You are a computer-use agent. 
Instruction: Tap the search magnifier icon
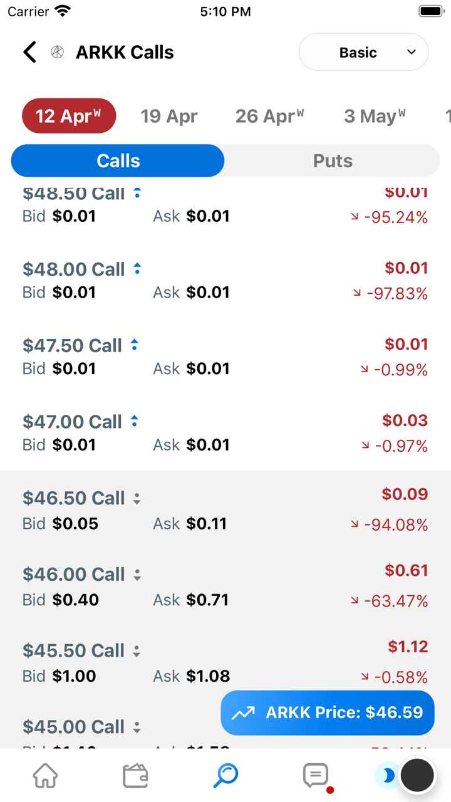pos(225,776)
